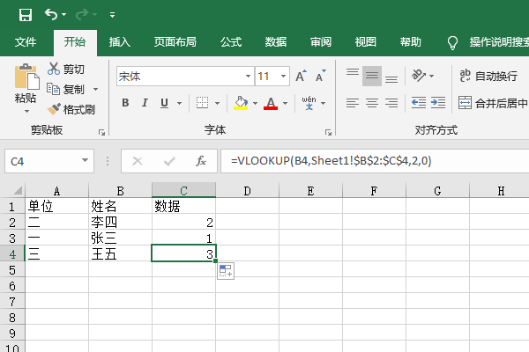Toggle Bold formatting
The height and width of the screenshot is (352, 529).
point(125,103)
